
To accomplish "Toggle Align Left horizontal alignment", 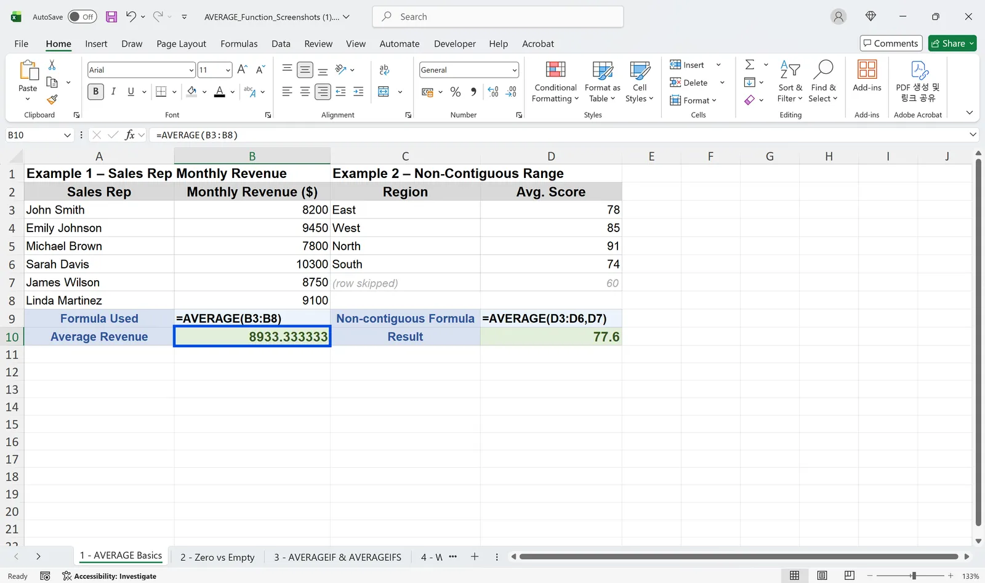I will [x=287, y=92].
